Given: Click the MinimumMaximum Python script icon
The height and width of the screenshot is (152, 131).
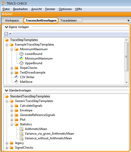Looking at the screenshot, I should pos(21,59).
